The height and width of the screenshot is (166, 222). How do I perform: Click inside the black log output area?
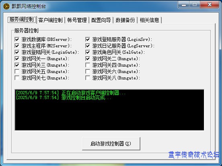click(109, 110)
